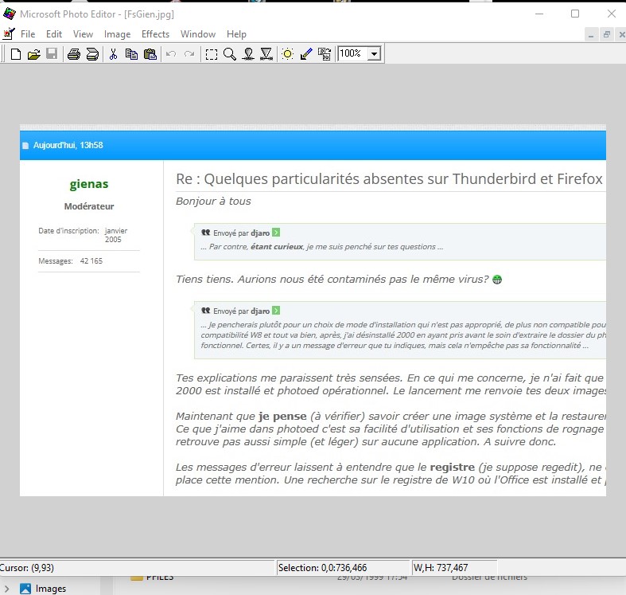Minimize the FsGien.jpg document window
This screenshot has height=595, width=626.
pos(591,35)
